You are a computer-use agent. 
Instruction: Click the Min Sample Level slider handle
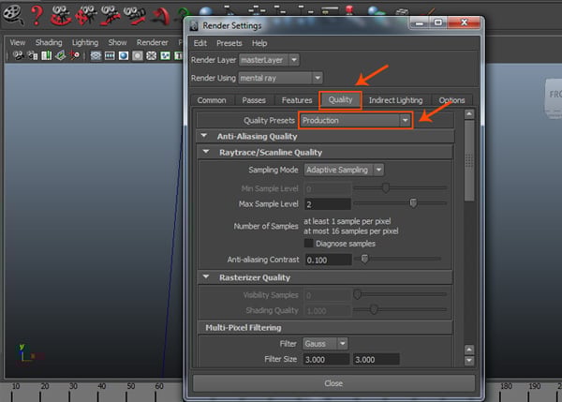pyautogui.click(x=386, y=187)
